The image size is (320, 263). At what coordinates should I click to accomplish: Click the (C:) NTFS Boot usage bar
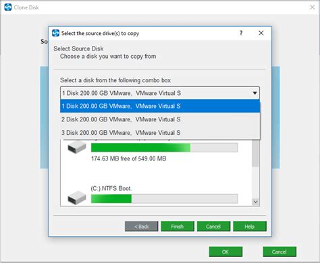tap(165, 199)
